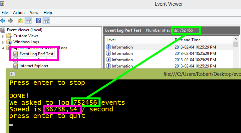The height and width of the screenshot is (133, 241).
Task: Select Applications and Services Logs node
Action: tap(40, 48)
